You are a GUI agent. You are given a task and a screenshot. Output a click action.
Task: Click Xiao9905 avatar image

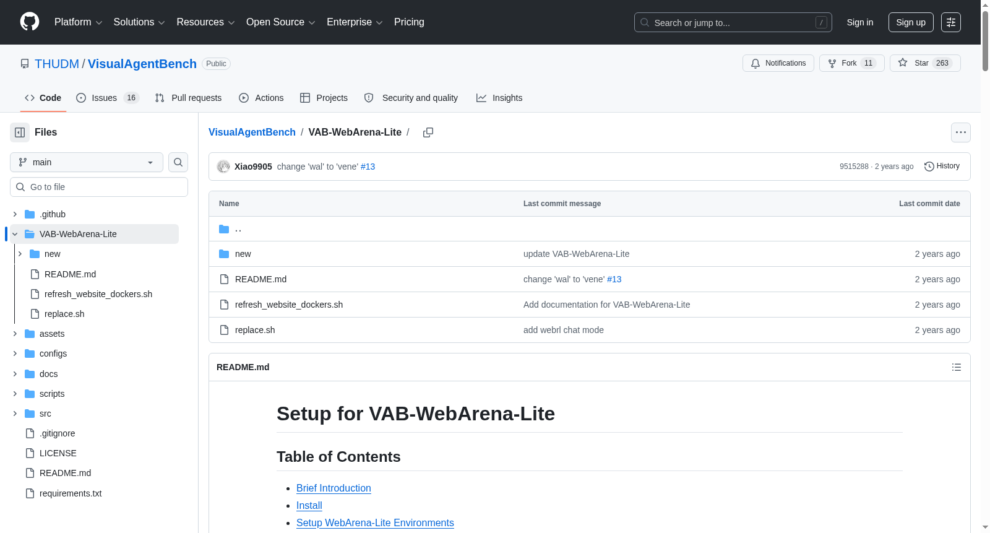[223, 167]
